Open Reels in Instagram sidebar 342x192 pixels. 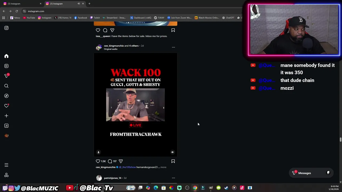(x=6, y=66)
